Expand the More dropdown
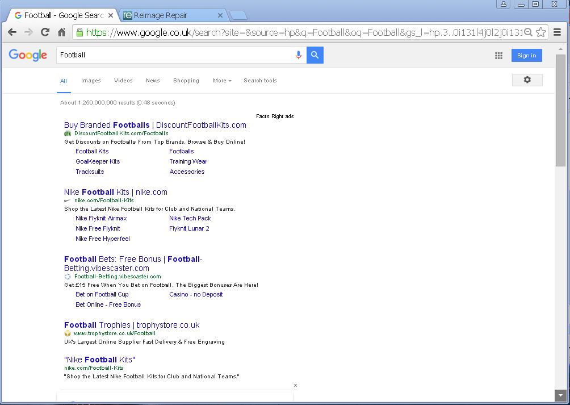Screen dimensions: 570x405 (x=222, y=80)
